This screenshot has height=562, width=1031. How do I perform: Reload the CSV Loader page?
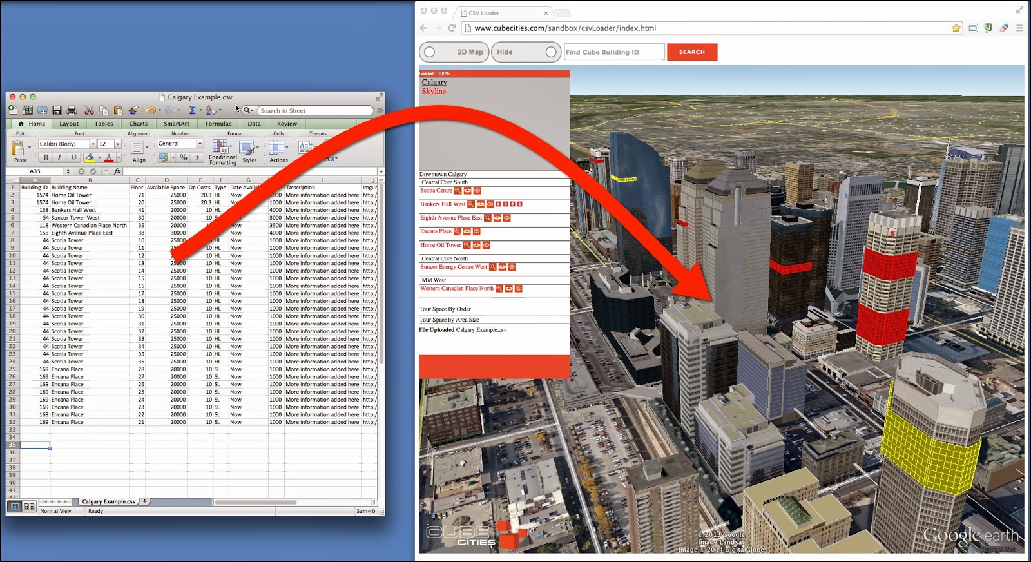pyautogui.click(x=452, y=28)
